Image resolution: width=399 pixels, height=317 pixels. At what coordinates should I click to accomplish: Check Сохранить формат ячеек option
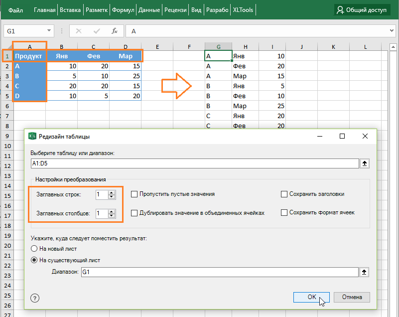[x=284, y=212]
